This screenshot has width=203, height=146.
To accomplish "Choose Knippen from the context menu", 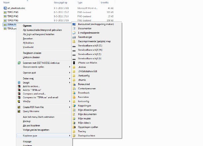I will click(27, 141).
